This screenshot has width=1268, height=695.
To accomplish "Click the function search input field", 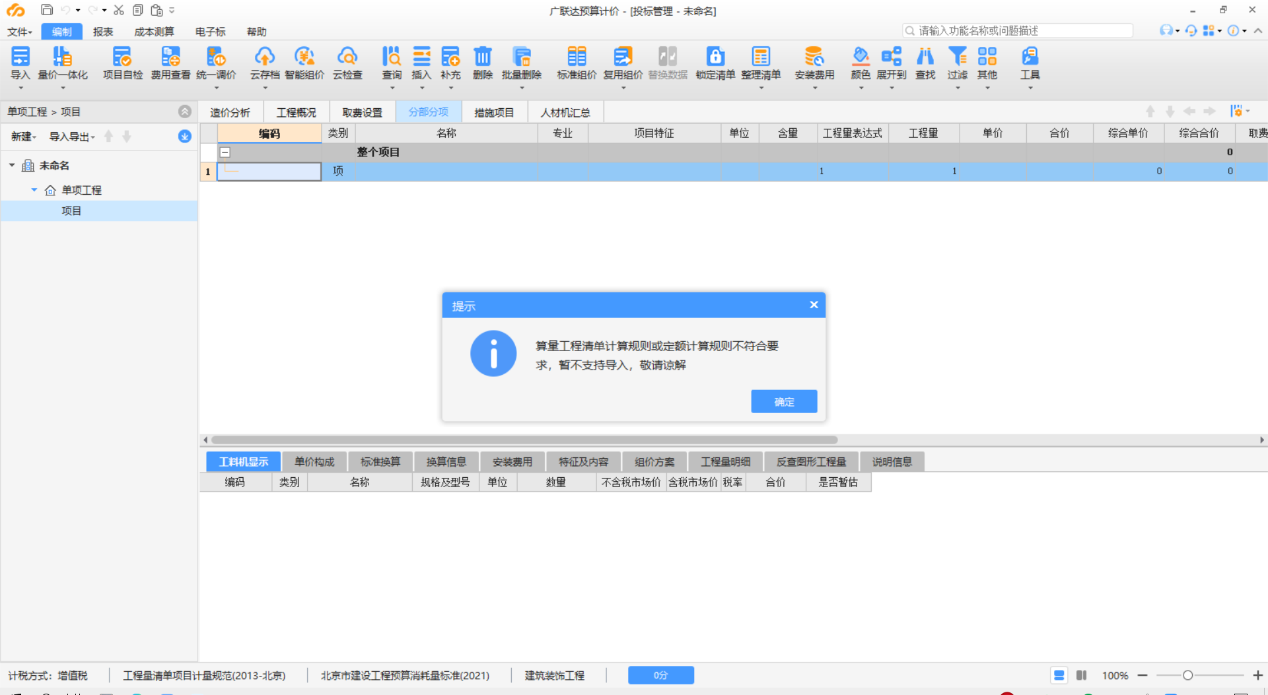I will [1017, 30].
